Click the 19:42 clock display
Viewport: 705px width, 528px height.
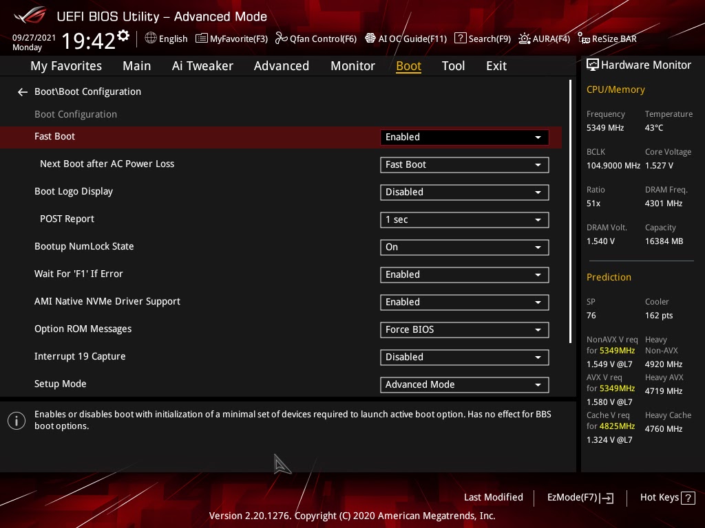(x=88, y=41)
